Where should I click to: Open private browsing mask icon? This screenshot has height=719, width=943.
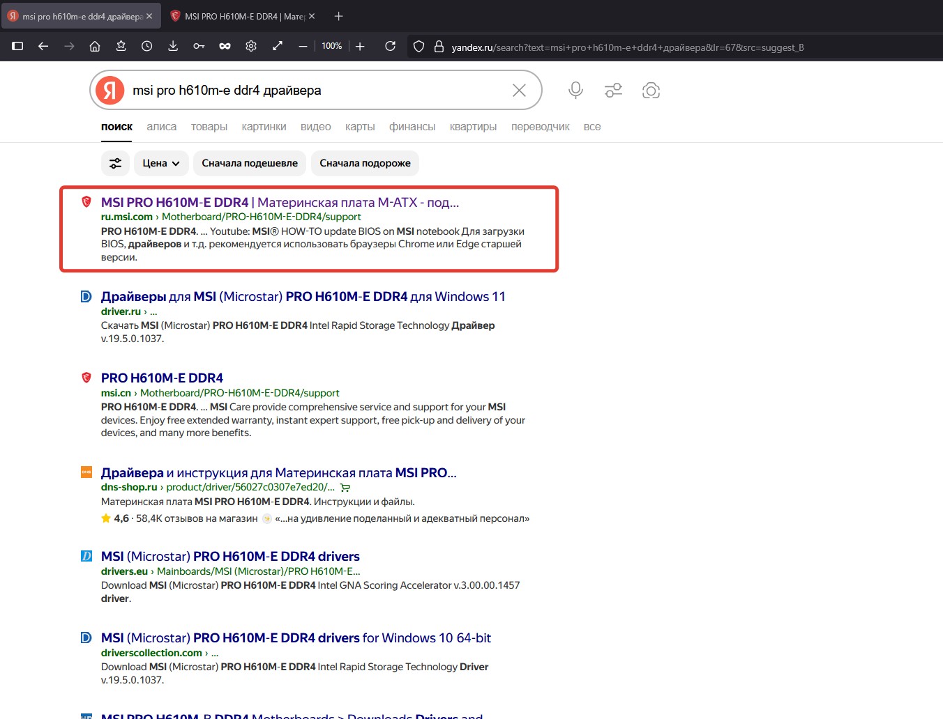225,46
